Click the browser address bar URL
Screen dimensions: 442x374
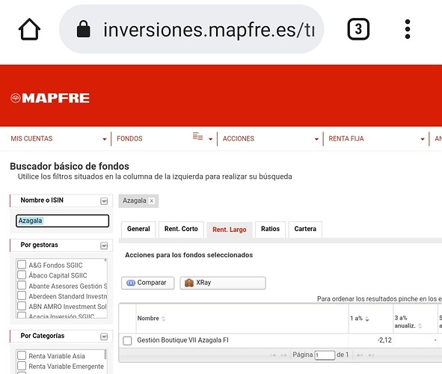click(209, 30)
